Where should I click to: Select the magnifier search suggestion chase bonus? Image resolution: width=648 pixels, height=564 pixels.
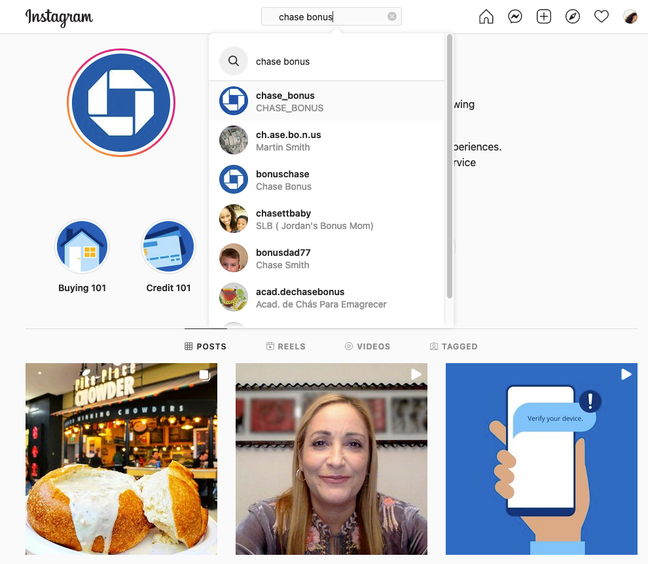(x=327, y=61)
